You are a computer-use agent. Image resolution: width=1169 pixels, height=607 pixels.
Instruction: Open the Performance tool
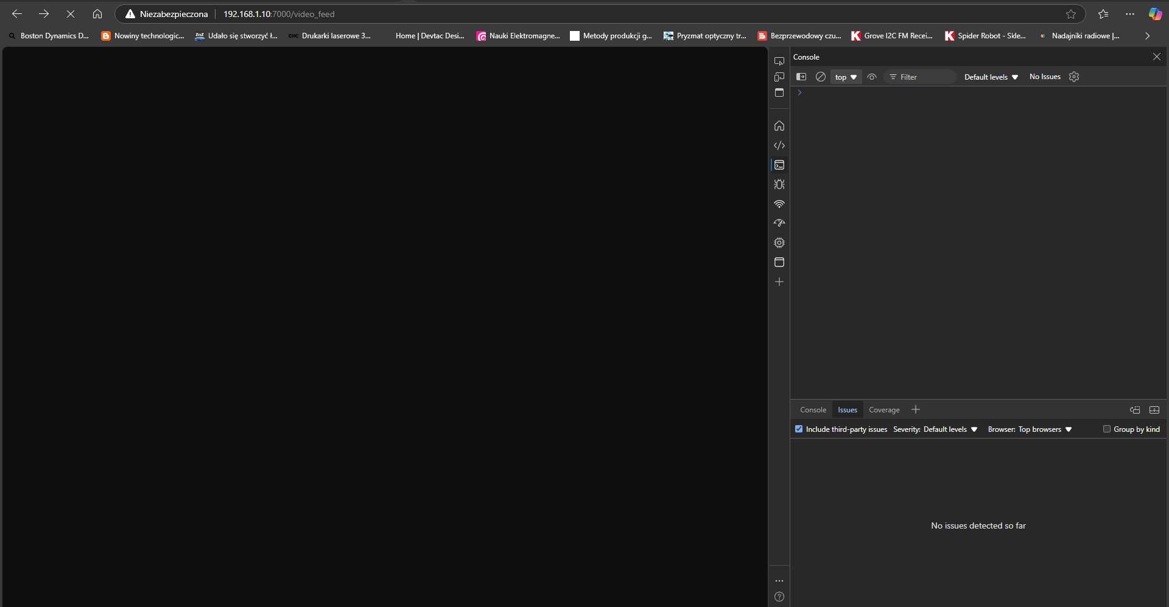click(x=779, y=223)
